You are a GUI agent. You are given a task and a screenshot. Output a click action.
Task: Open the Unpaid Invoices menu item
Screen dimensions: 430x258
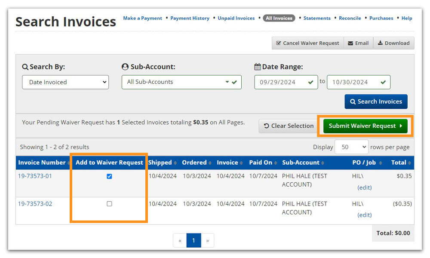pos(236,18)
